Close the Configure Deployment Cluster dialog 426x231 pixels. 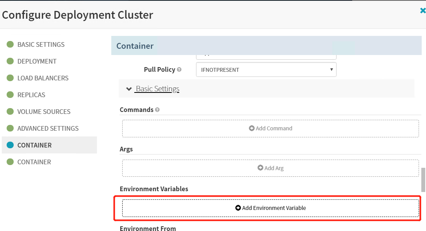point(422,11)
